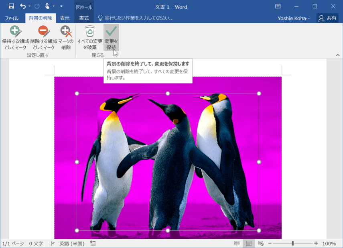Click 変更を保持 checkmark button

(111, 38)
